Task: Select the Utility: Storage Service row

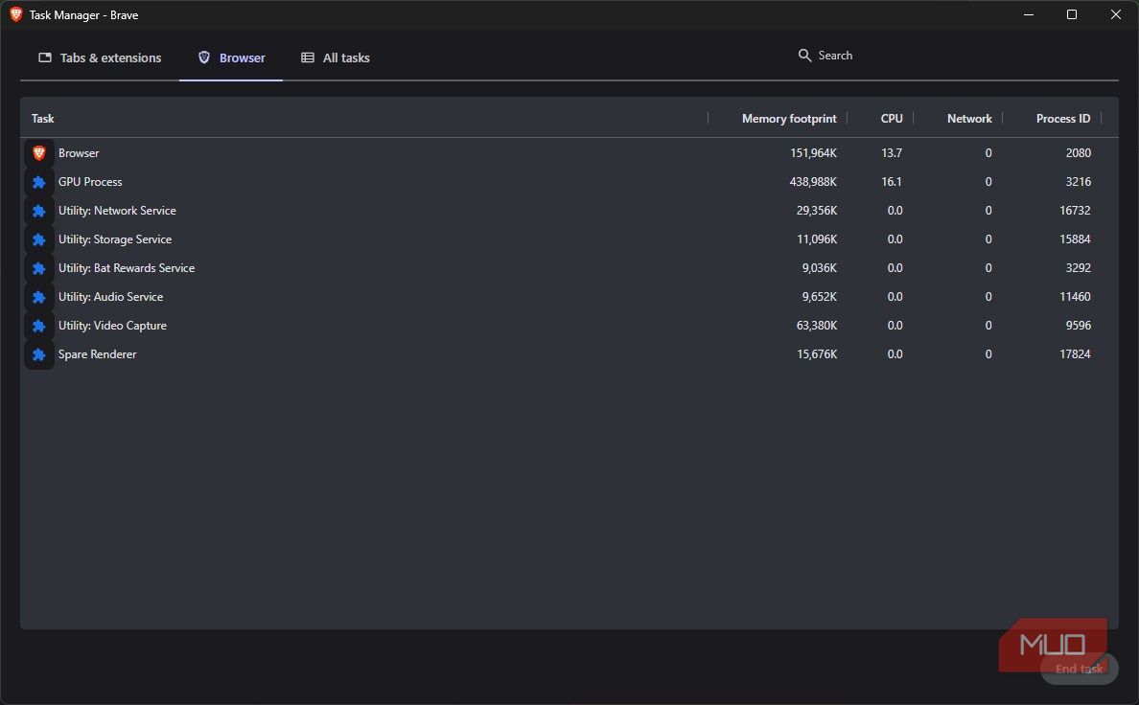Action: click(x=569, y=239)
